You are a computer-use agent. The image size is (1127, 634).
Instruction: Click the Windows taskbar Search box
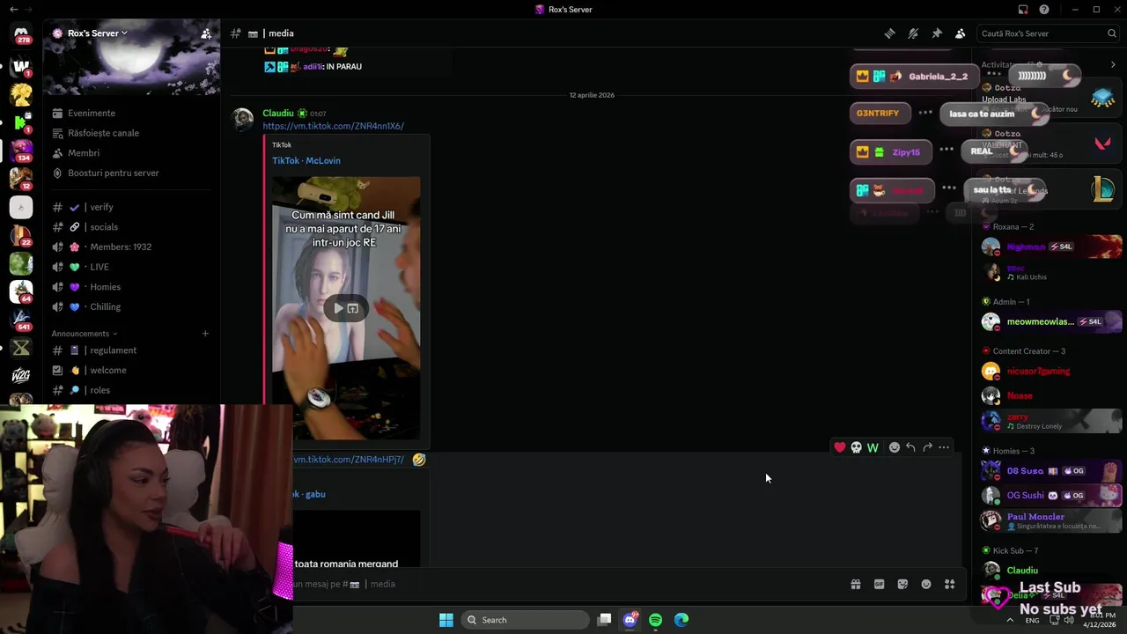point(526,620)
